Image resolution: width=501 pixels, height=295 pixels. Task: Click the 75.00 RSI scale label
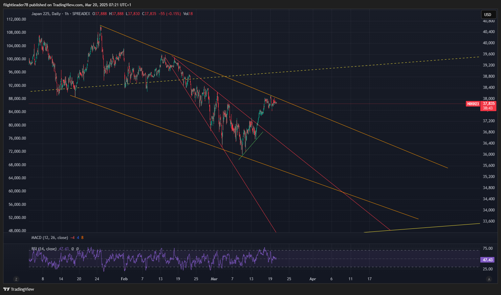[x=488, y=248]
